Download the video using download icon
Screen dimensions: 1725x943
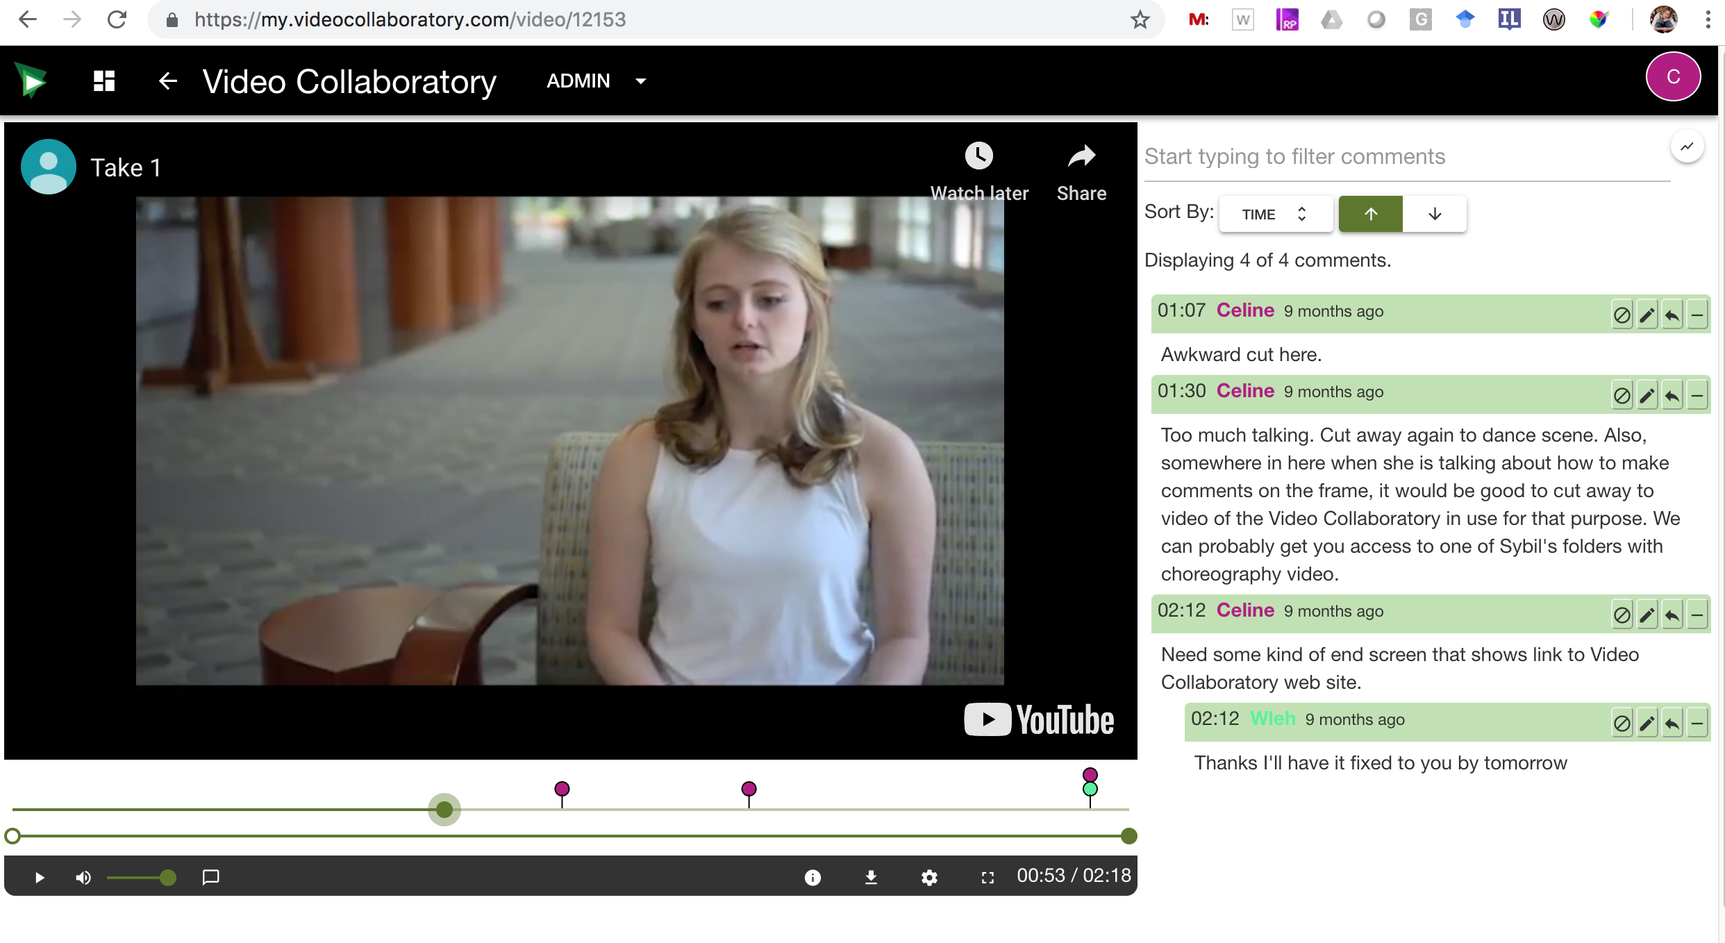871,878
